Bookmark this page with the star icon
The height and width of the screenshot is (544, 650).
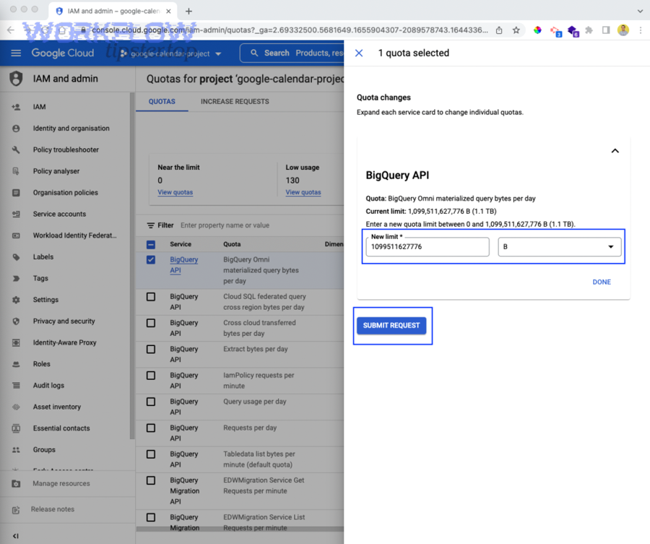516,30
